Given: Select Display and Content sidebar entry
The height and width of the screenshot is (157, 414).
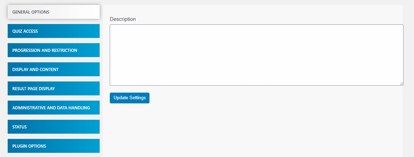Looking at the screenshot, I should coord(54,69).
